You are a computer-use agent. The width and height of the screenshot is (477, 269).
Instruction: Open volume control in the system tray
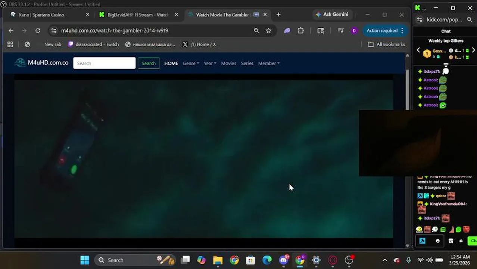click(430, 260)
